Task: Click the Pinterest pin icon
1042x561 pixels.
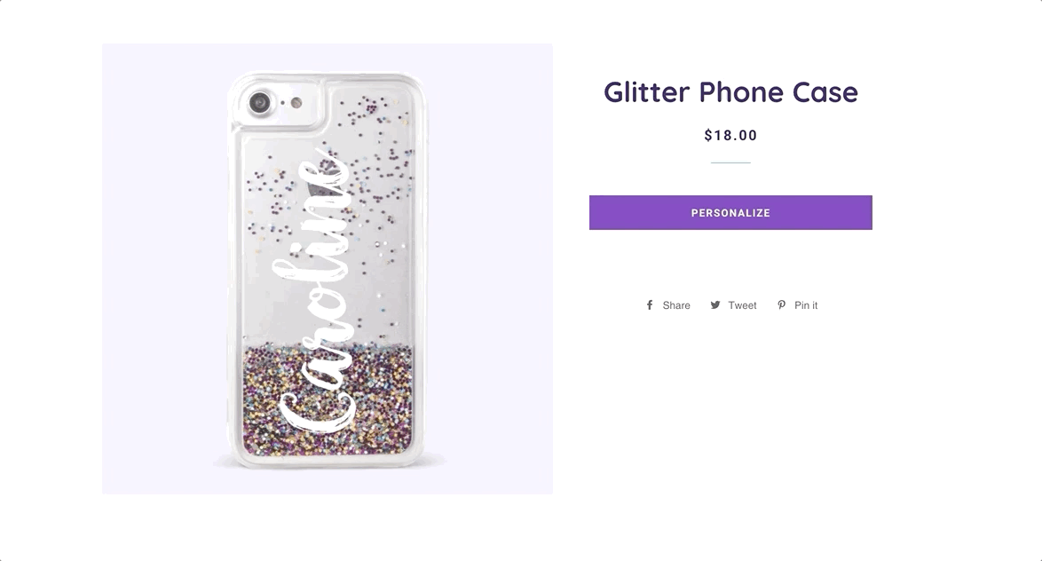Action: point(781,305)
